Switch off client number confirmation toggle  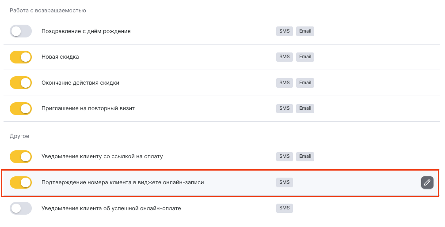point(21,182)
